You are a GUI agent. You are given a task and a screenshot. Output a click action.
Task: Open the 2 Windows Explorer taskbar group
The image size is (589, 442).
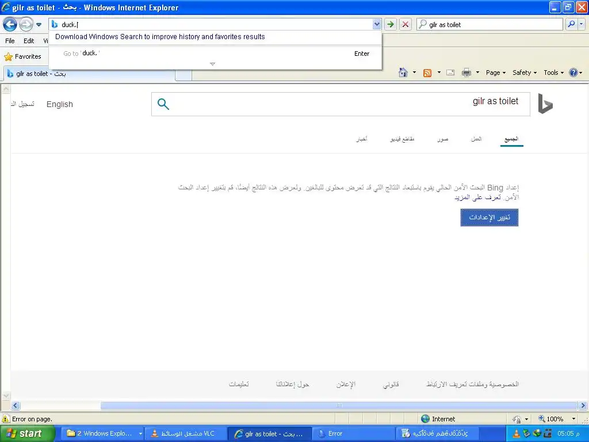click(x=103, y=434)
